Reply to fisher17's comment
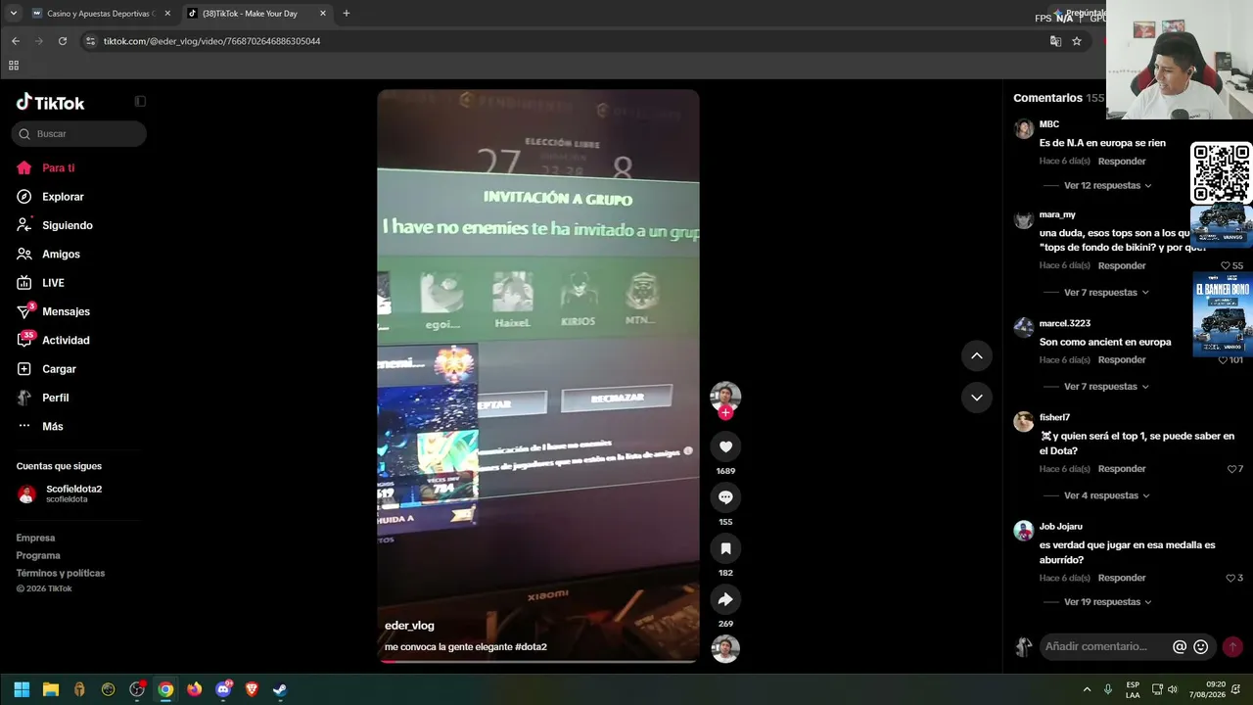Viewport: 1253px width, 705px height. pos(1122,469)
